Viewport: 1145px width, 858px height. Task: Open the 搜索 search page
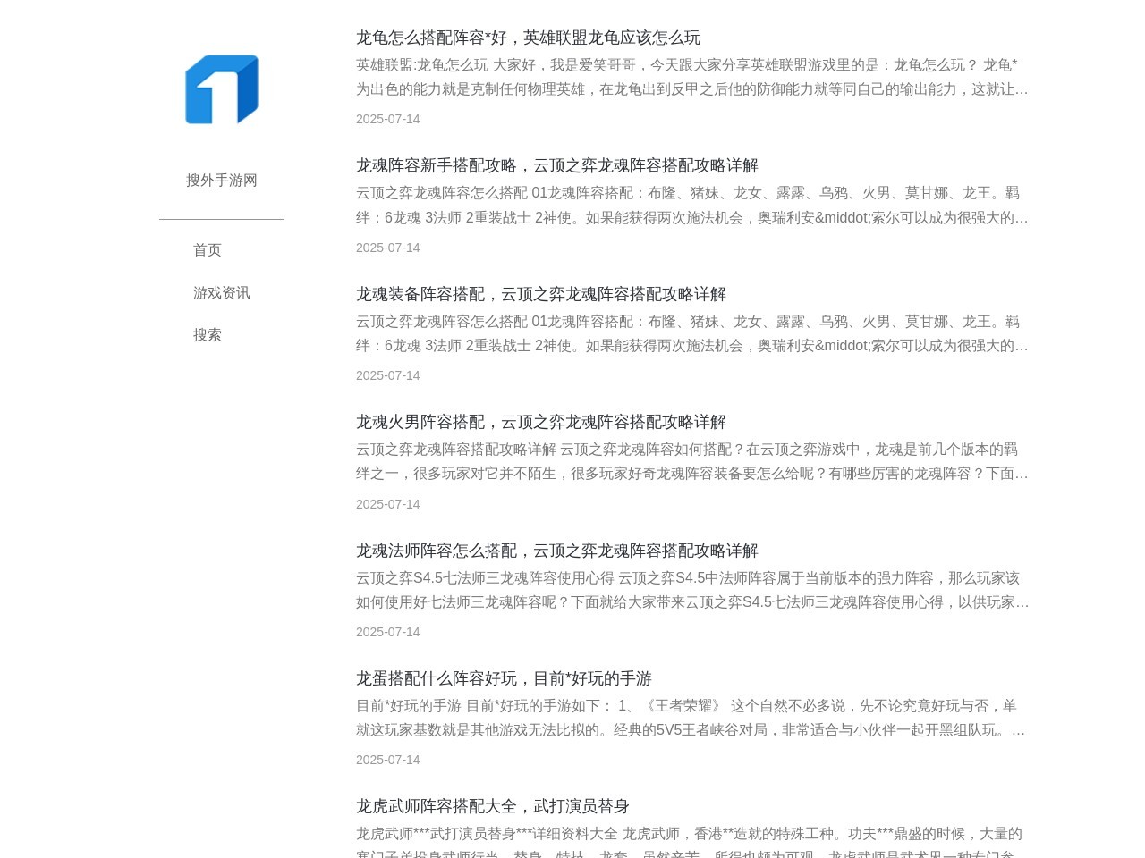click(207, 334)
